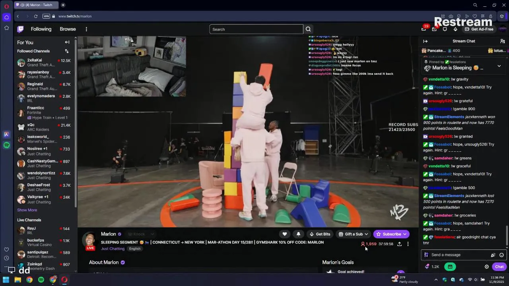
Task: Click the address bar URL twitch.tv/marlon
Action: (75, 16)
